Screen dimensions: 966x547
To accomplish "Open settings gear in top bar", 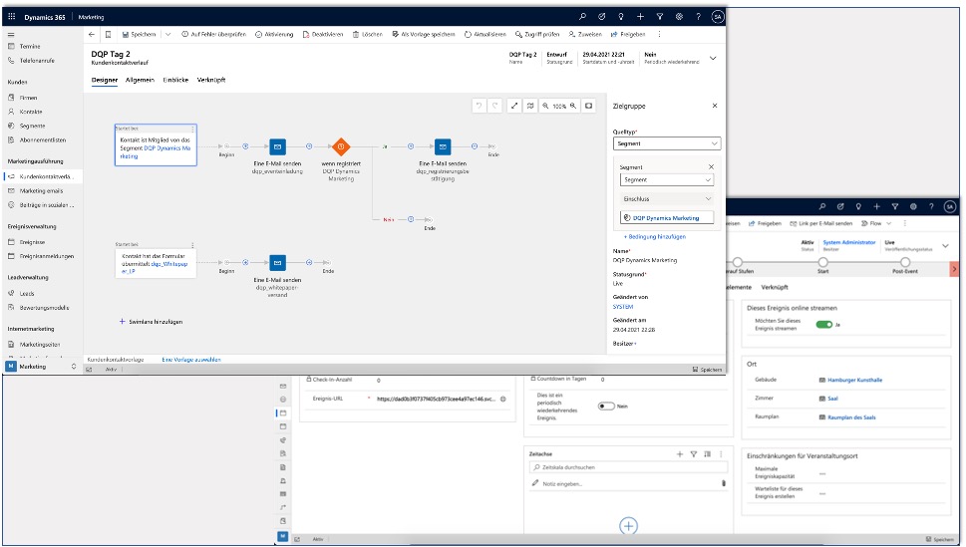I will (678, 17).
